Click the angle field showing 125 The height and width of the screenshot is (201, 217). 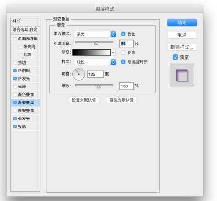pos(95,74)
